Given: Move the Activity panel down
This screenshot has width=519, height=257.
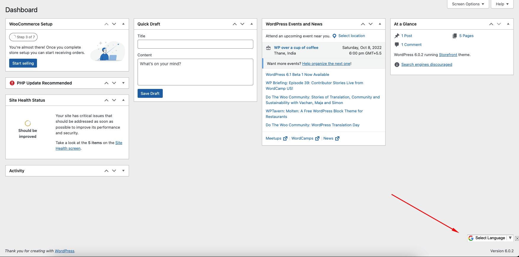Looking at the screenshot, I should (114, 171).
